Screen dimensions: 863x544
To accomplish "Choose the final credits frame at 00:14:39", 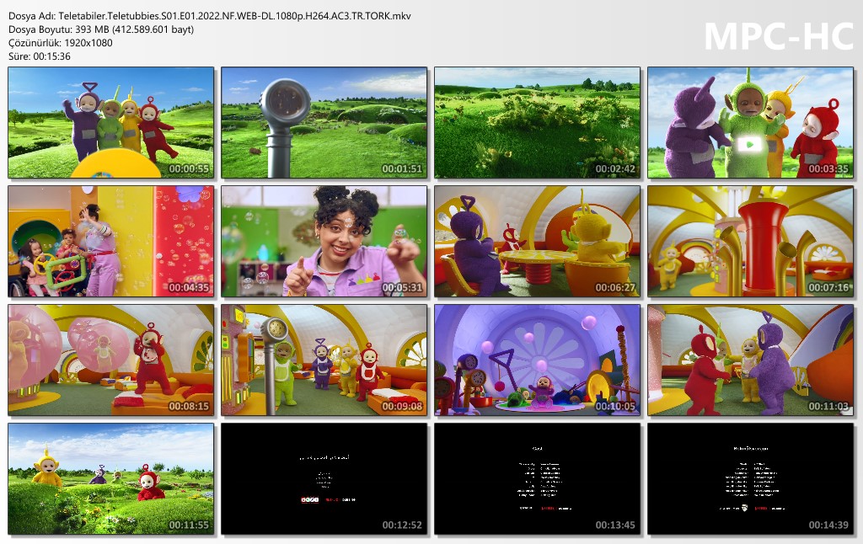I will click(x=751, y=479).
